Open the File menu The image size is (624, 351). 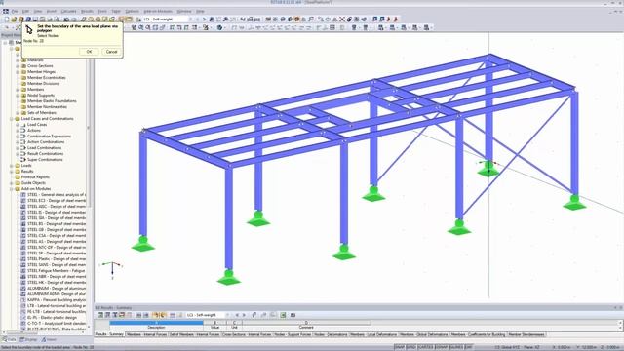coord(15,11)
